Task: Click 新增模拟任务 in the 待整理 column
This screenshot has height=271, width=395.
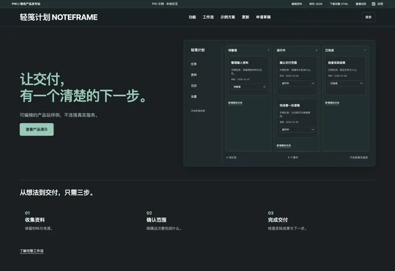Action: [x=235, y=103]
